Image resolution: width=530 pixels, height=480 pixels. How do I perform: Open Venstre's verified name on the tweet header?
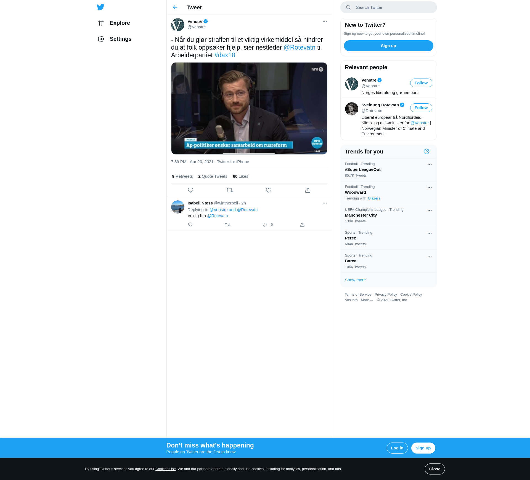point(197,21)
